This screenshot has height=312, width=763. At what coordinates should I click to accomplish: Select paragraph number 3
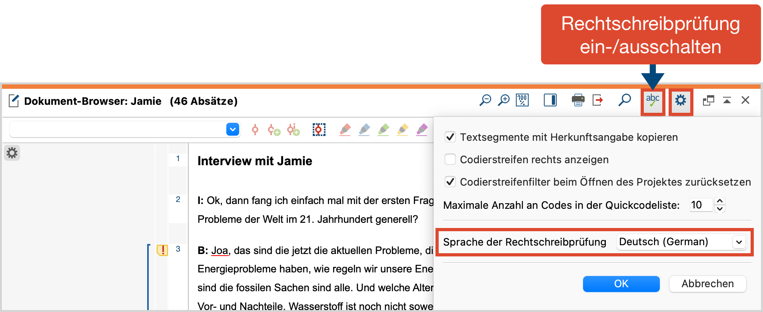point(178,249)
